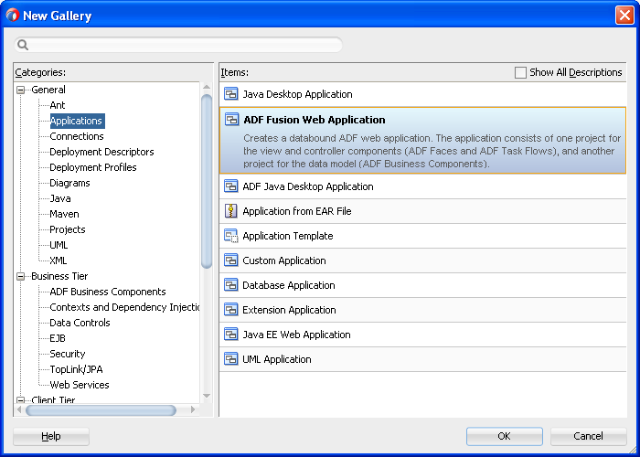Viewport: 640px width, 457px height.
Task: Select the UML category
Action: pos(59,245)
